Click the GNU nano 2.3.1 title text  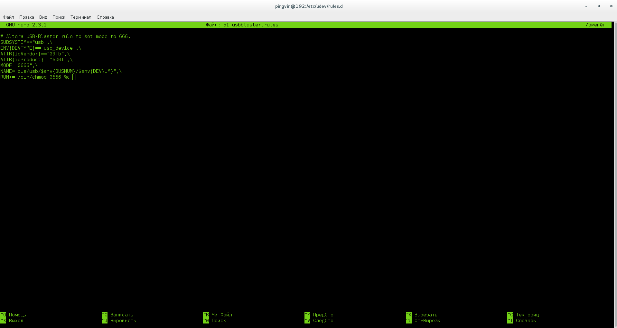(x=26, y=25)
